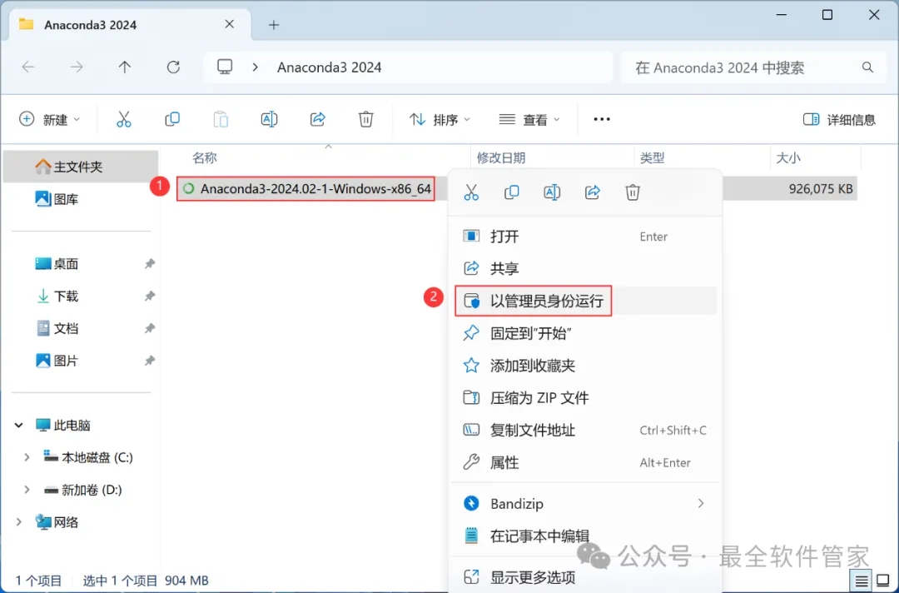The width and height of the screenshot is (899, 593).
Task: Click the Cut icon in the toolbar
Action: pyautogui.click(x=124, y=119)
